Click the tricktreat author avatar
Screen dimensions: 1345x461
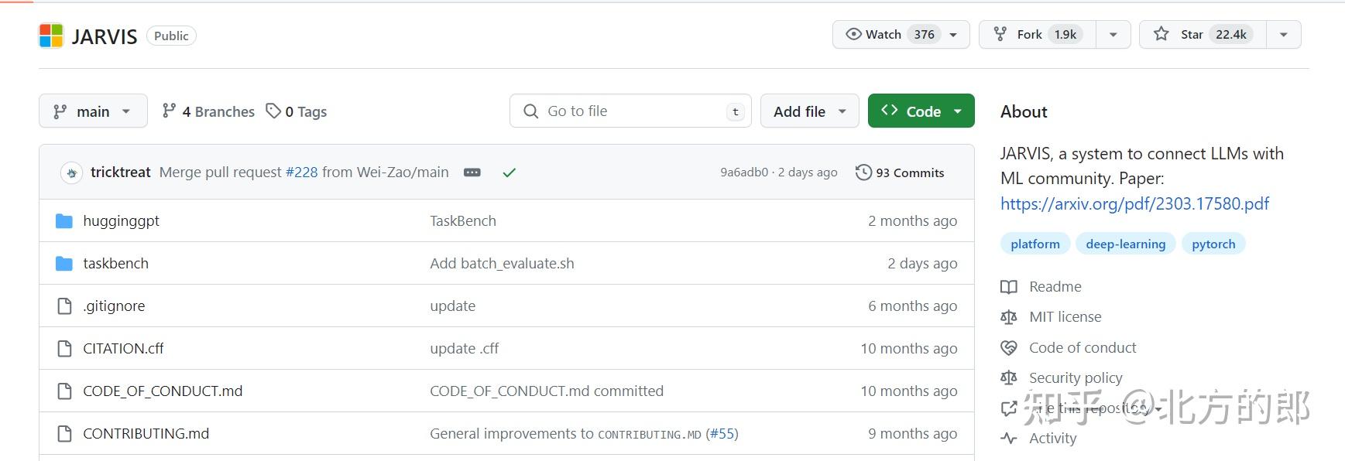click(71, 172)
